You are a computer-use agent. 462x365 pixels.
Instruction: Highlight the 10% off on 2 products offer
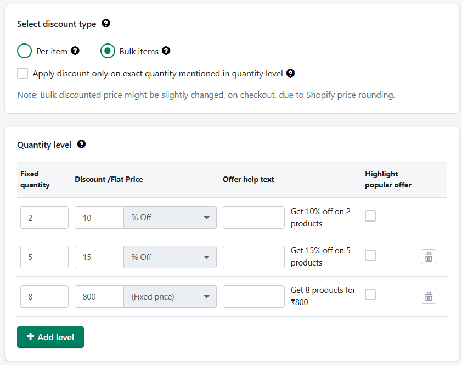click(370, 216)
